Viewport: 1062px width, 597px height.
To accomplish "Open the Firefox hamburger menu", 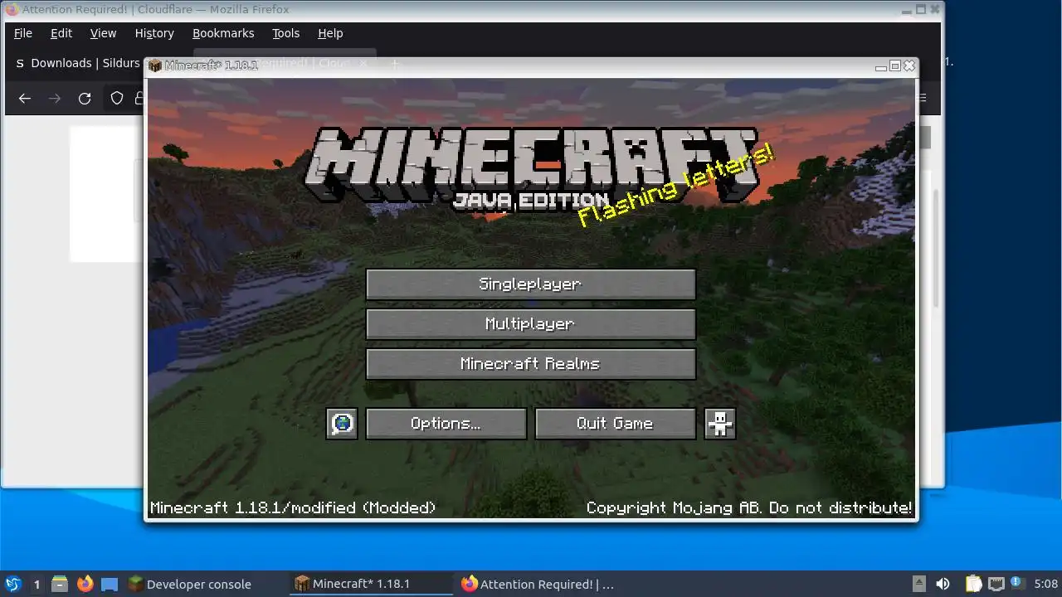I will pos(922,98).
